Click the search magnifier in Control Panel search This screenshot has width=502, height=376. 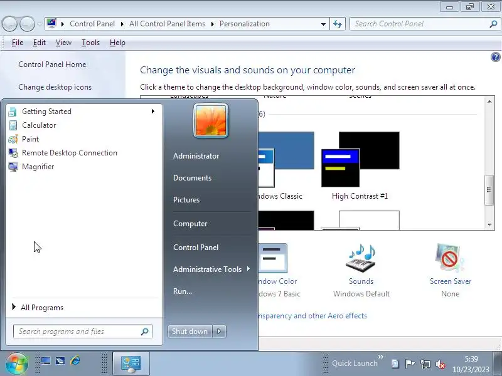[x=493, y=24]
